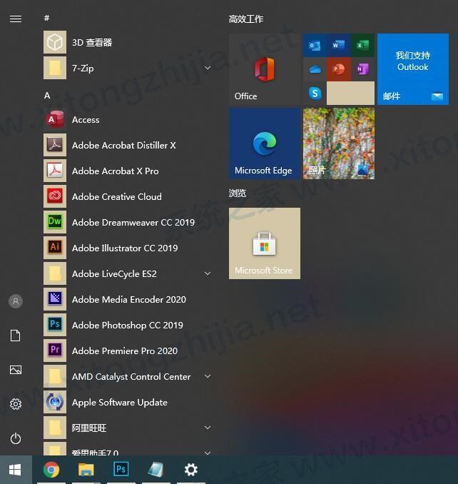The height and width of the screenshot is (484, 458).
Task: Select the 高效工作 group heading
Action: coord(246,19)
